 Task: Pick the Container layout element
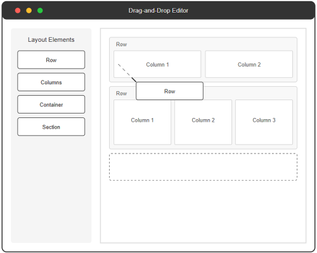tap(51, 105)
